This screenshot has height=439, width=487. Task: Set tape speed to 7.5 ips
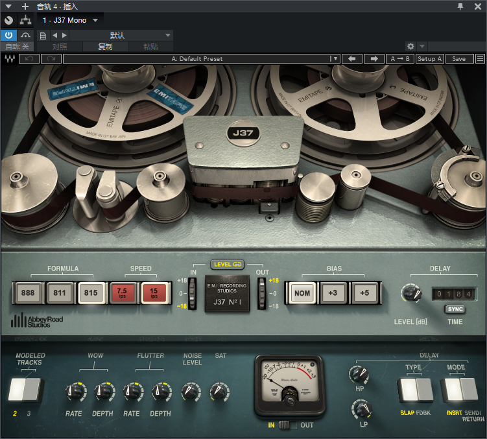pyautogui.click(x=122, y=292)
